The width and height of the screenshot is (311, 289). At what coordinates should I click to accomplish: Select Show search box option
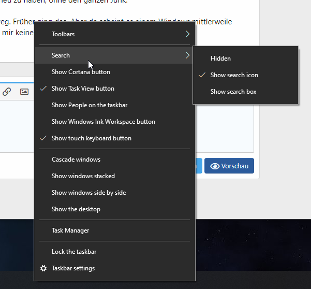246,92
